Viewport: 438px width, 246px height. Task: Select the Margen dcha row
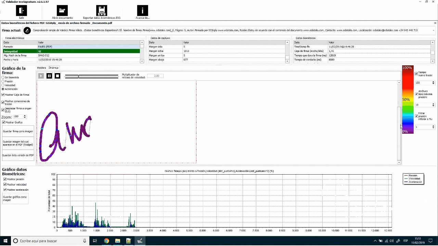click(216, 51)
